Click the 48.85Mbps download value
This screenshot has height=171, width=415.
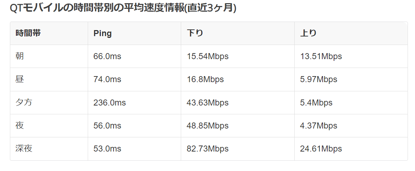point(208,126)
